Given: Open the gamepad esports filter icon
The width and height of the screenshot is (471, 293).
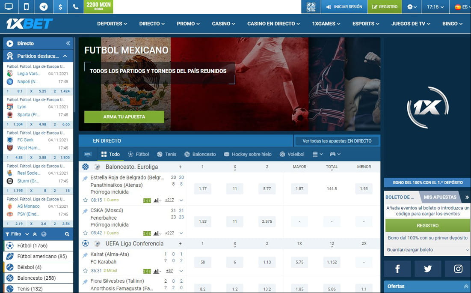Looking at the screenshot, I should point(335,154).
